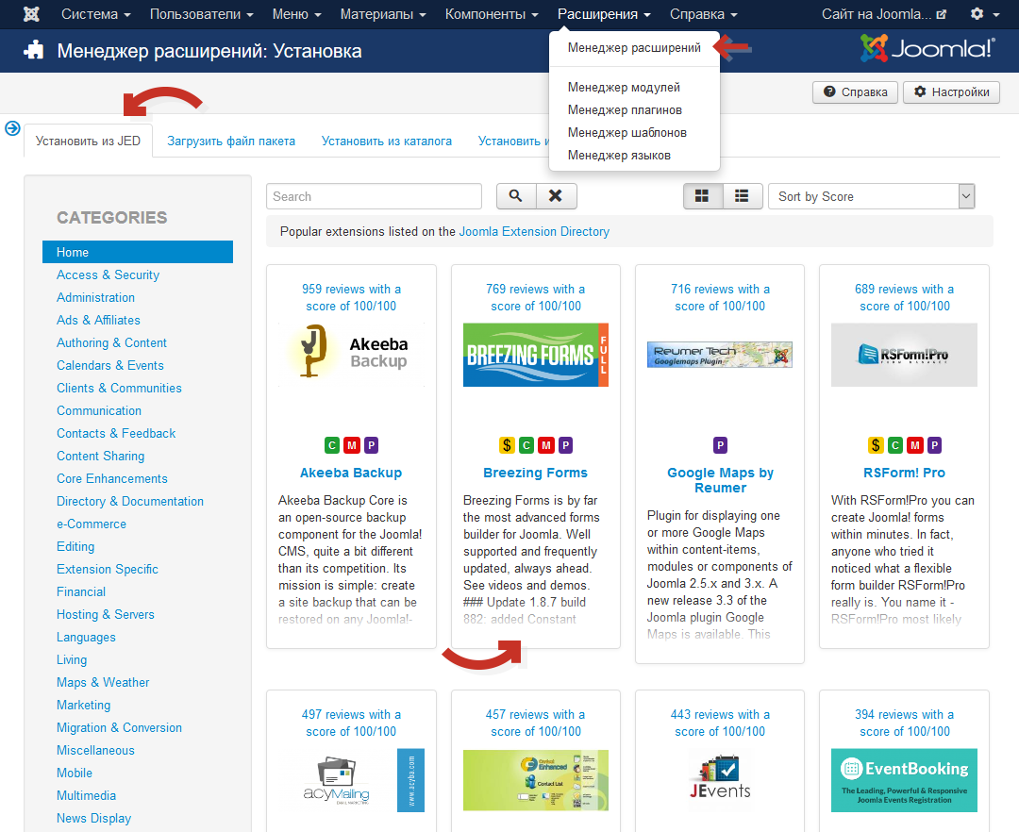This screenshot has height=832, width=1019.
Task: Click the red M badge under RSForm! Pro
Action: click(915, 445)
